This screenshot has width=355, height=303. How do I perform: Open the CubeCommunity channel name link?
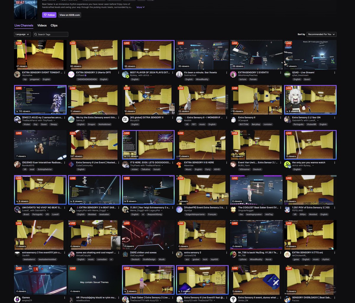click(84, 166)
